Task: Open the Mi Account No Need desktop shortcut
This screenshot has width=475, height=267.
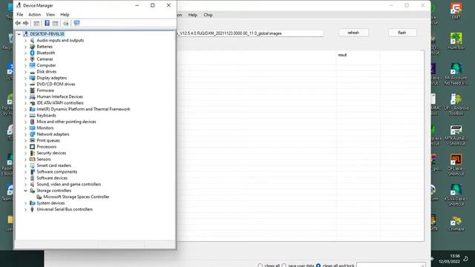Action: pyautogui.click(x=456, y=74)
